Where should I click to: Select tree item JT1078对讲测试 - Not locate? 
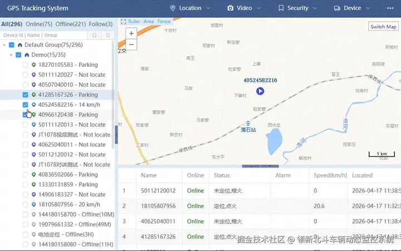click(74, 165)
